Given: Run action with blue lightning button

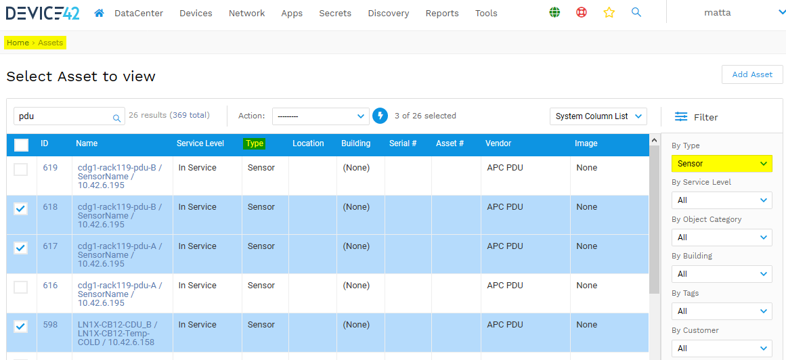Looking at the screenshot, I should [x=380, y=116].
